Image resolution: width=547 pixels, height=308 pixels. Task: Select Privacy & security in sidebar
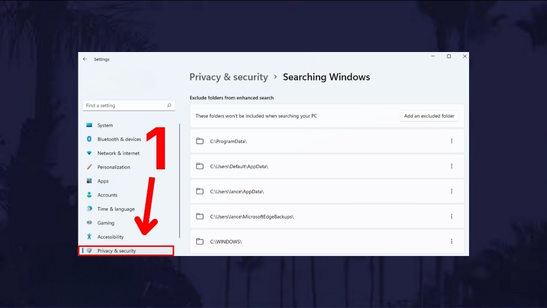(x=117, y=251)
